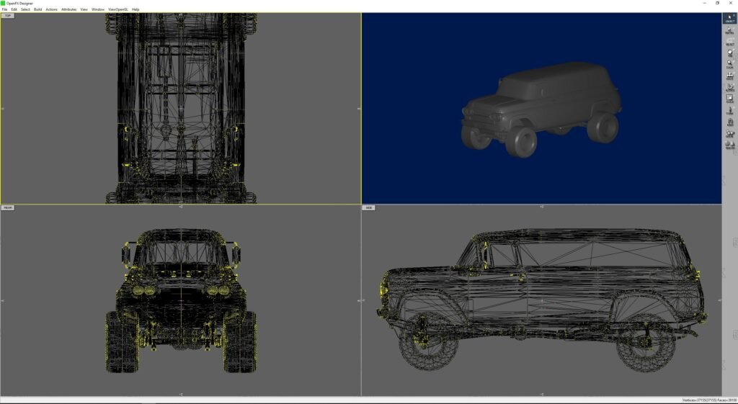Select the Scale tool icon
This screenshot has height=404, width=738.
(x=730, y=99)
